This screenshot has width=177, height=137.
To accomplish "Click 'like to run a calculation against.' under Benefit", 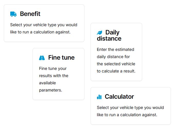I will click(40, 32).
